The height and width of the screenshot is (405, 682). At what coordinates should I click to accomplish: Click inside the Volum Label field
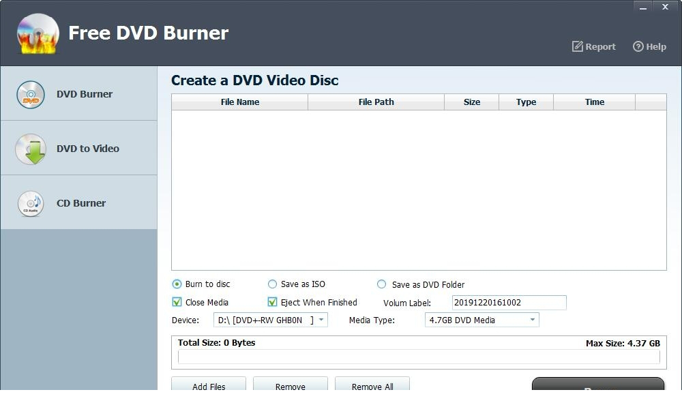click(508, 302)
